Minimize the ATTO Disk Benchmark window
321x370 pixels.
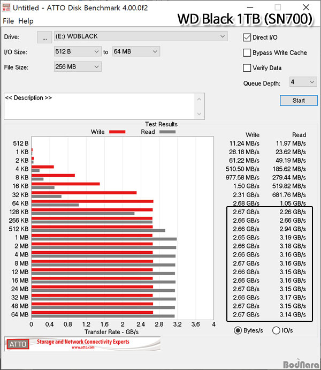[250, 7]
